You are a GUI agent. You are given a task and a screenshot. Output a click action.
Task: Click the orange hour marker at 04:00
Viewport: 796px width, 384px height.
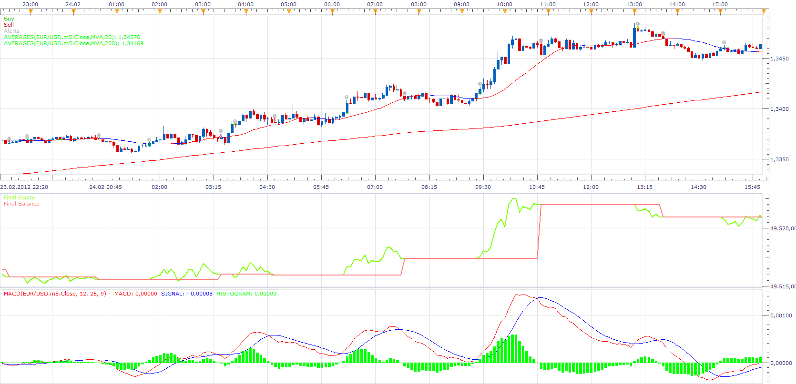(246, 12)
